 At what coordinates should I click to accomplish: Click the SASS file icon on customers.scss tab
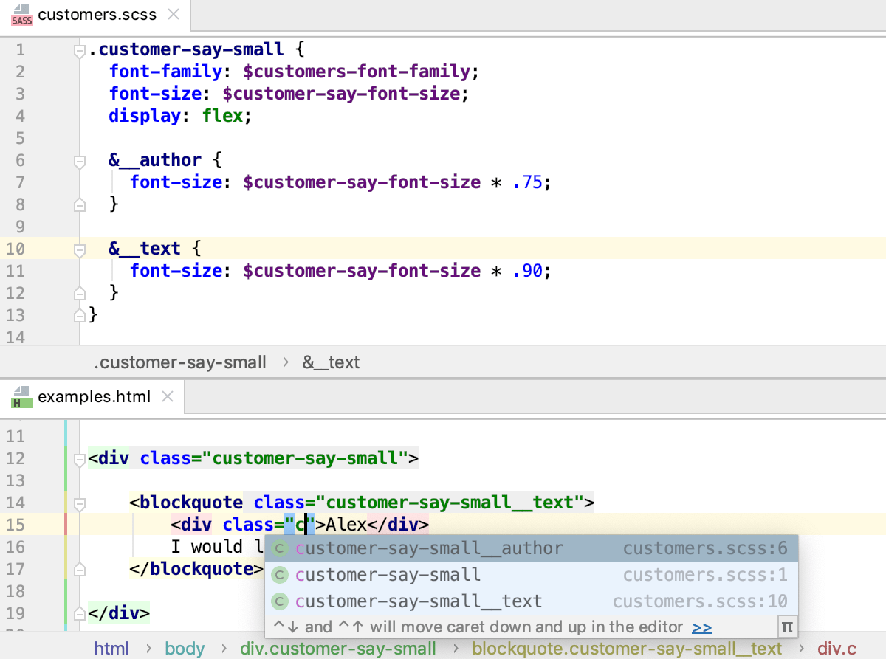point(22,15)
